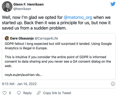Click the 9:13 AM · Jan 14, 2022 timestamp
Image resolution: width=118 pixels, height=97 pixels.
point(19,84)
